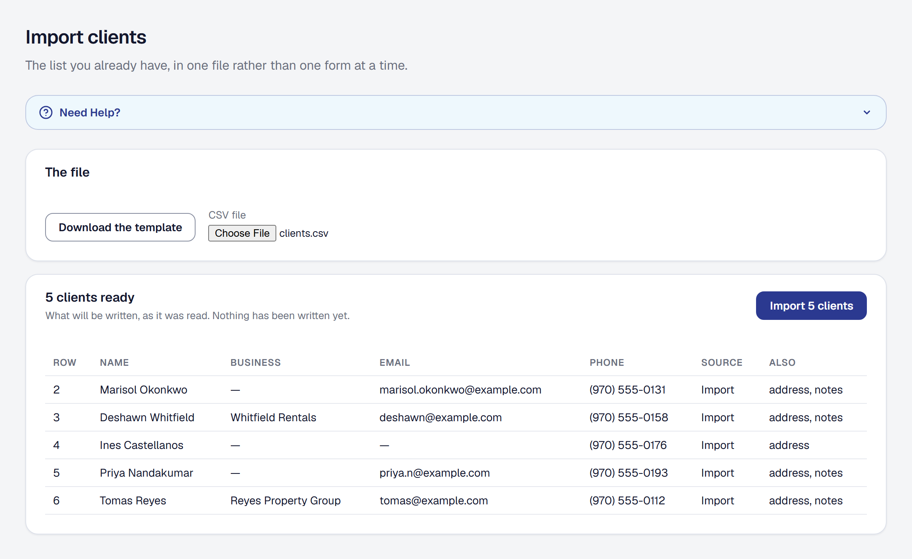912x559 pixels.
Task: Click the EMAIL column header
Action: 395,363
